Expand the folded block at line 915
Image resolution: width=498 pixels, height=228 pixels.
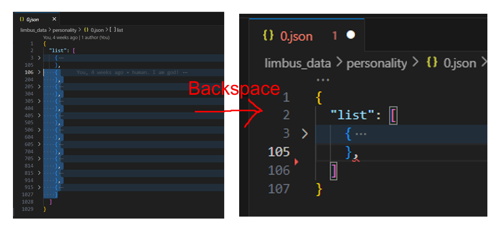pos(39,188)
